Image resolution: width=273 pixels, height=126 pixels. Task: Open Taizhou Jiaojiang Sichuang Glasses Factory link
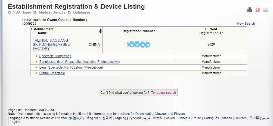click(x=51, y=44)
